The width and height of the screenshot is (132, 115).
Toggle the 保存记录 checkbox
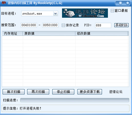point(63,25)
